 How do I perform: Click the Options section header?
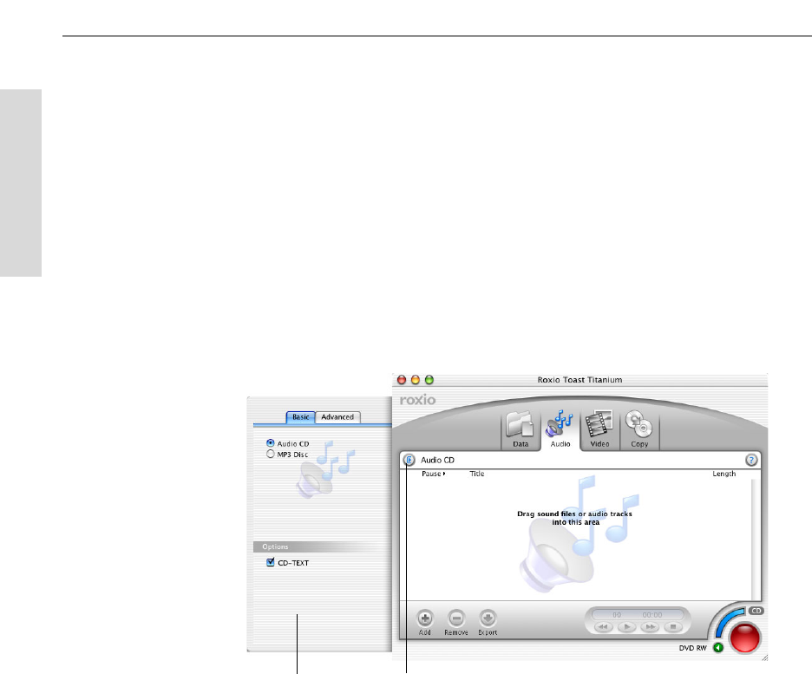point(321,546)
